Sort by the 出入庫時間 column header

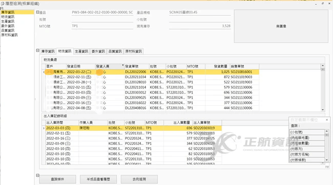point(62,123)
